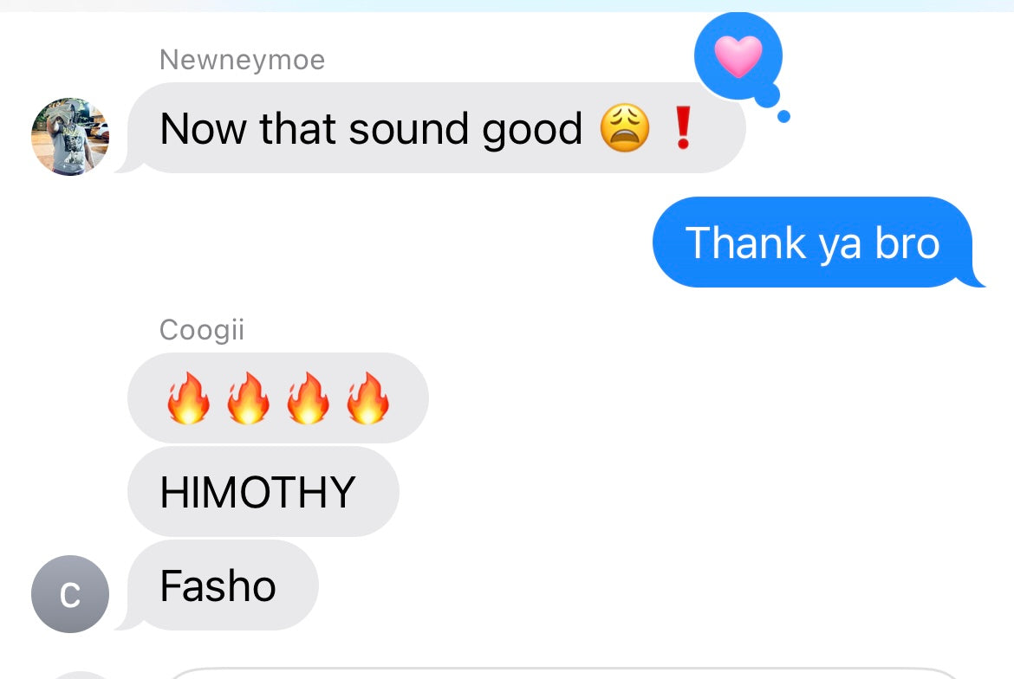Click the Newneymoe sender name
This screenshot has width=1014, height=679.
pyautogui.click(x=242, y=60)
